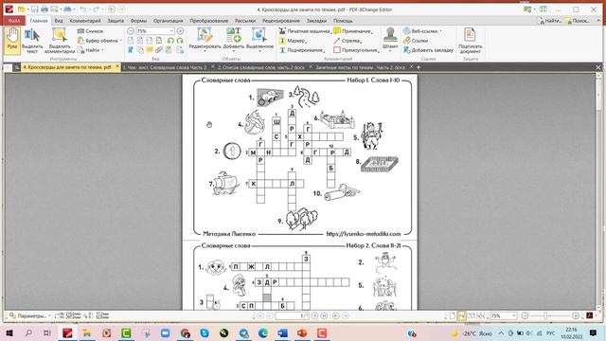The image size is (606, 341).
Task: Click the zoom in plus icon in ribbon
Action: 180,31
